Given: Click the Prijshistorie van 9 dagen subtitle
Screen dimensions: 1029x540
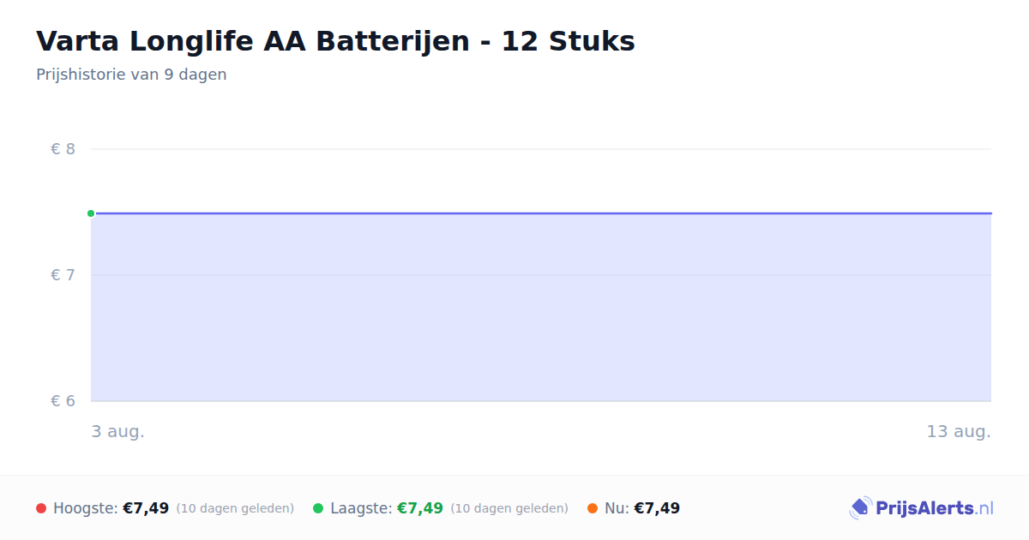Looking at the screenshot, I should (131, 75).
